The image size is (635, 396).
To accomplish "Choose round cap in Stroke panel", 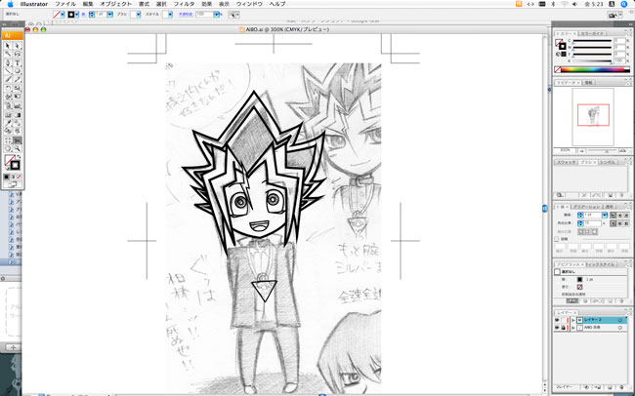I will tap(620, 216).
